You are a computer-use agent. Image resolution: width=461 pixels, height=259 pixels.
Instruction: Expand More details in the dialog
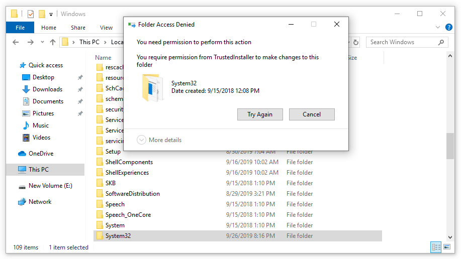click(159, 140)
